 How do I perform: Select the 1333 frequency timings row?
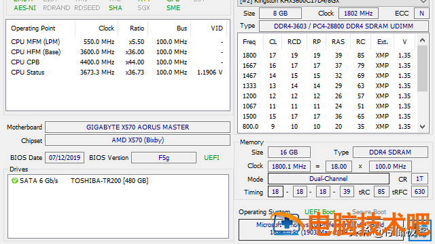[x=327, y=86]
